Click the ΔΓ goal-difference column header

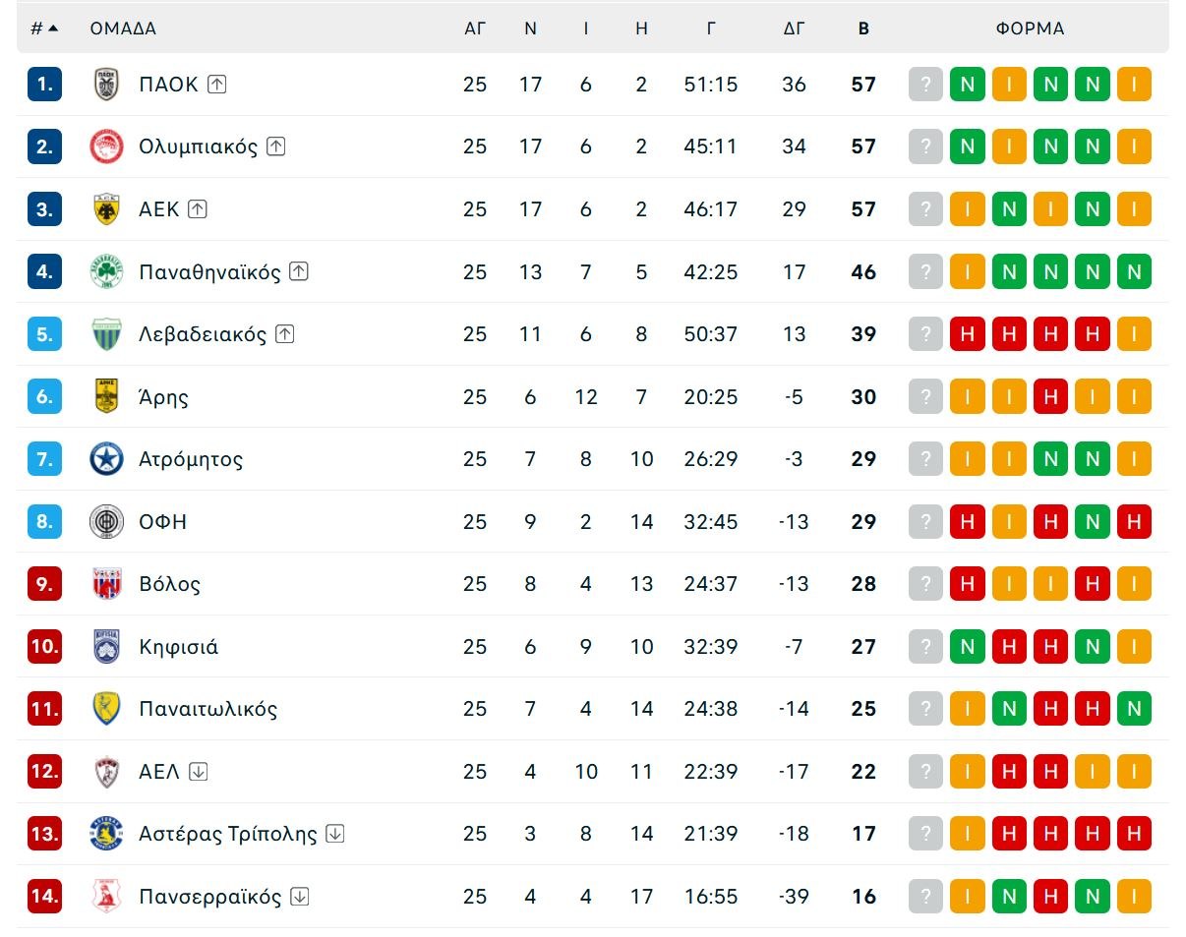pyautogui.click(x=793, y=29)
